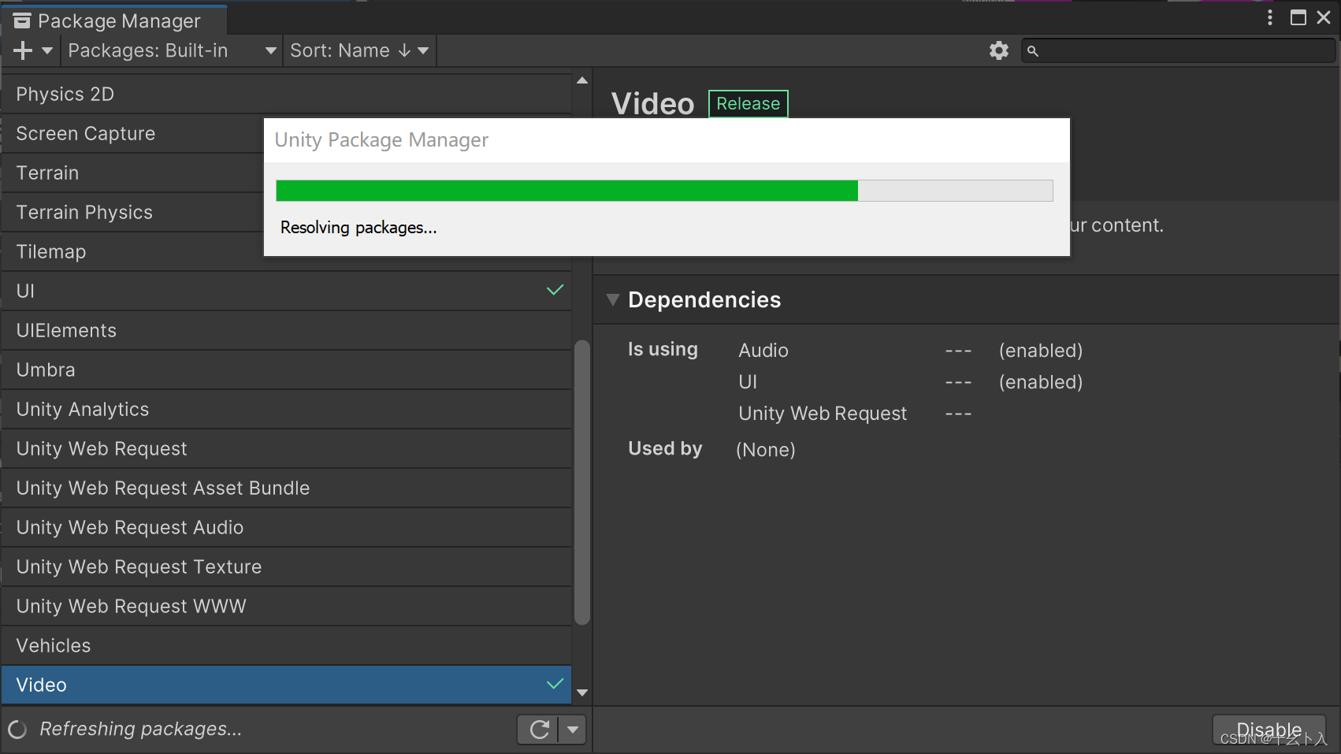Click the Refreshing packages status text

pyautogui.click(x=141, y=730)
